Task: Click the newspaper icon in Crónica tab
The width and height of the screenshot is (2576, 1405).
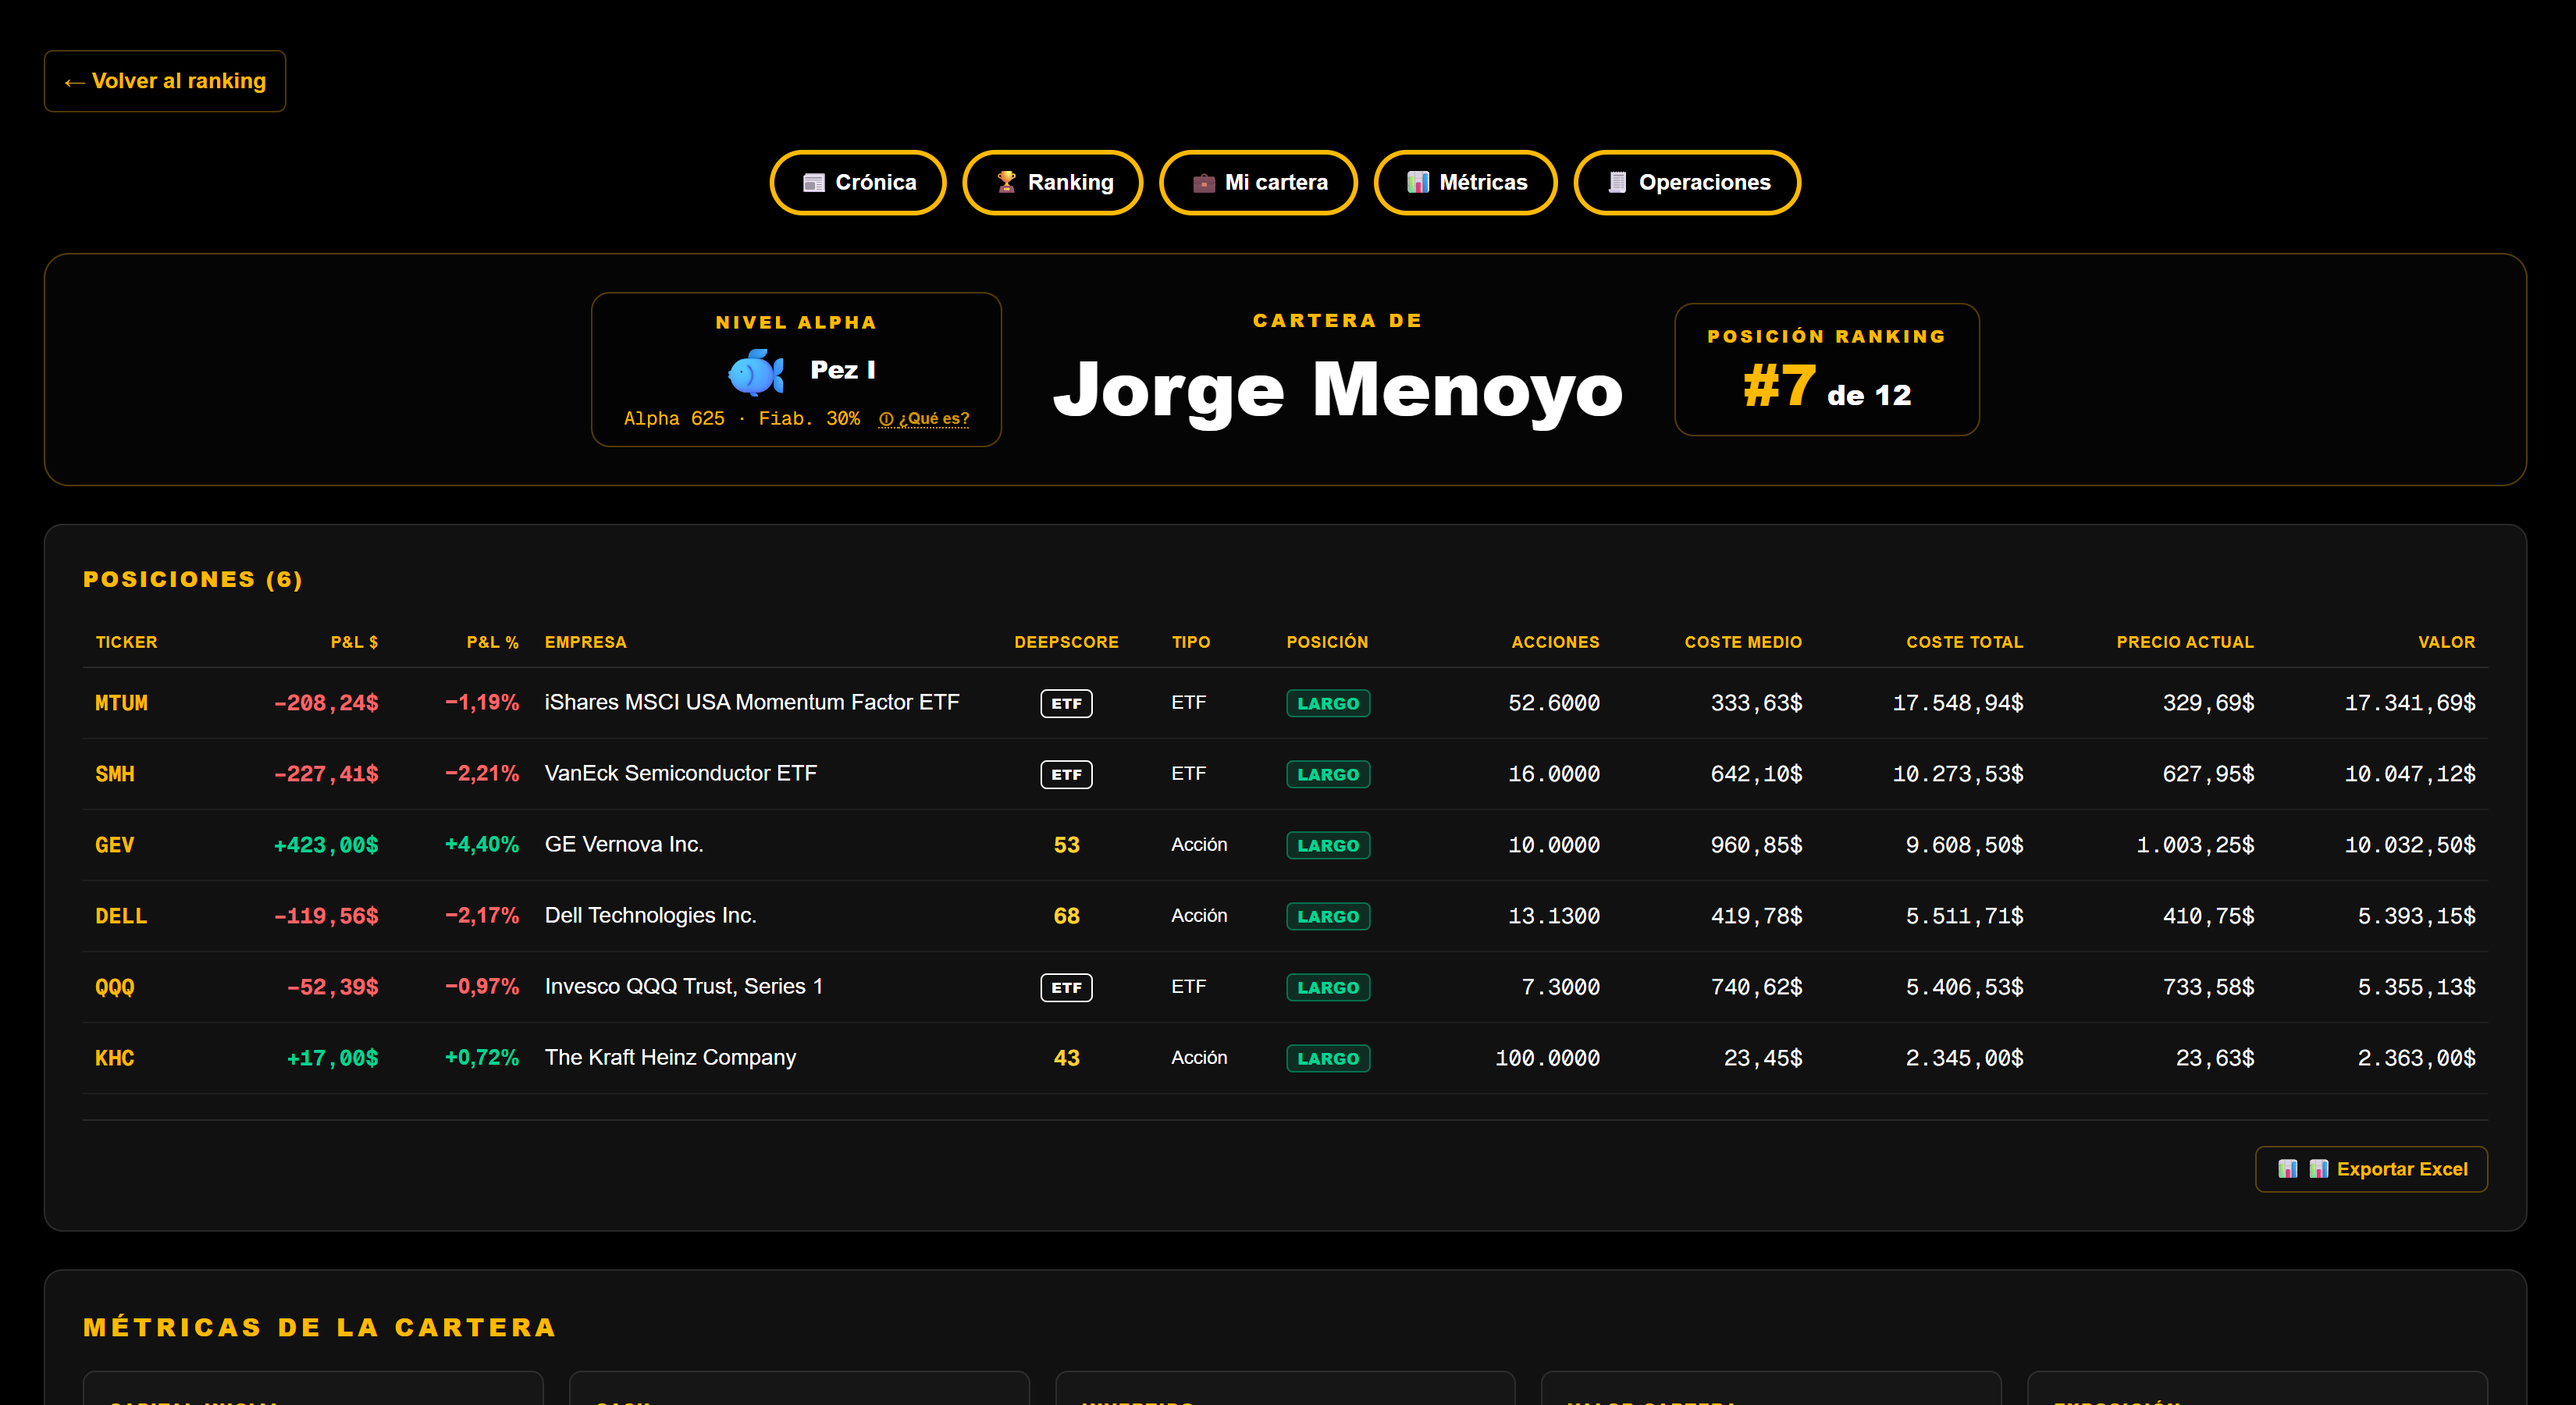Action: 813,183
